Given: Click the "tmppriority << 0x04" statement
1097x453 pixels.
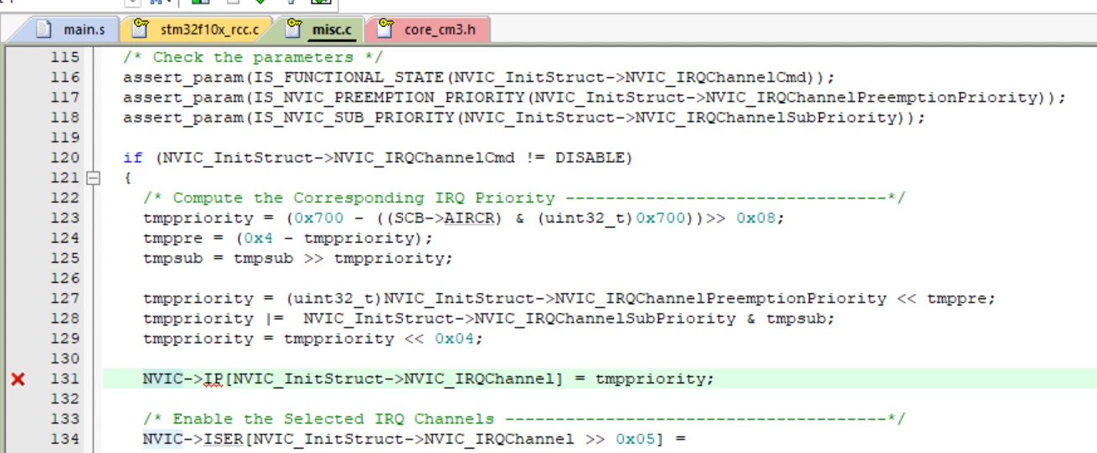Looking at the screenshot, I should click(x=384, y=338).
